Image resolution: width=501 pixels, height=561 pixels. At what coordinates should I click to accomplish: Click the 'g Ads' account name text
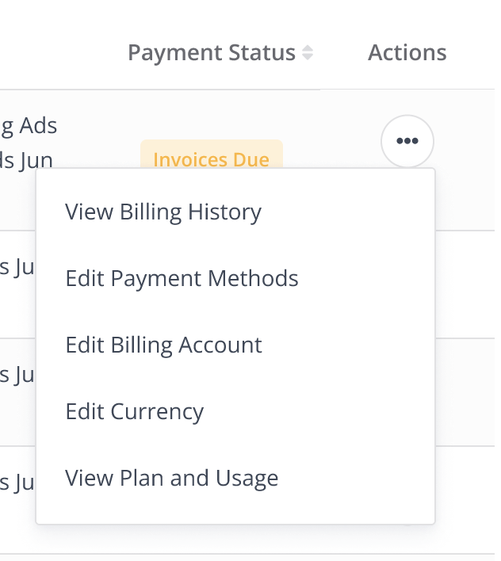click(29, 126)
